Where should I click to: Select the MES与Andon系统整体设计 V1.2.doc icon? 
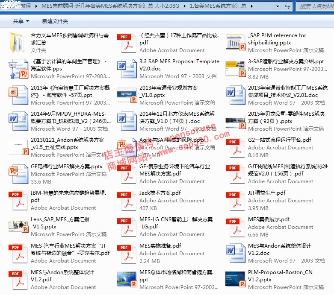click(x=236, y=253)
